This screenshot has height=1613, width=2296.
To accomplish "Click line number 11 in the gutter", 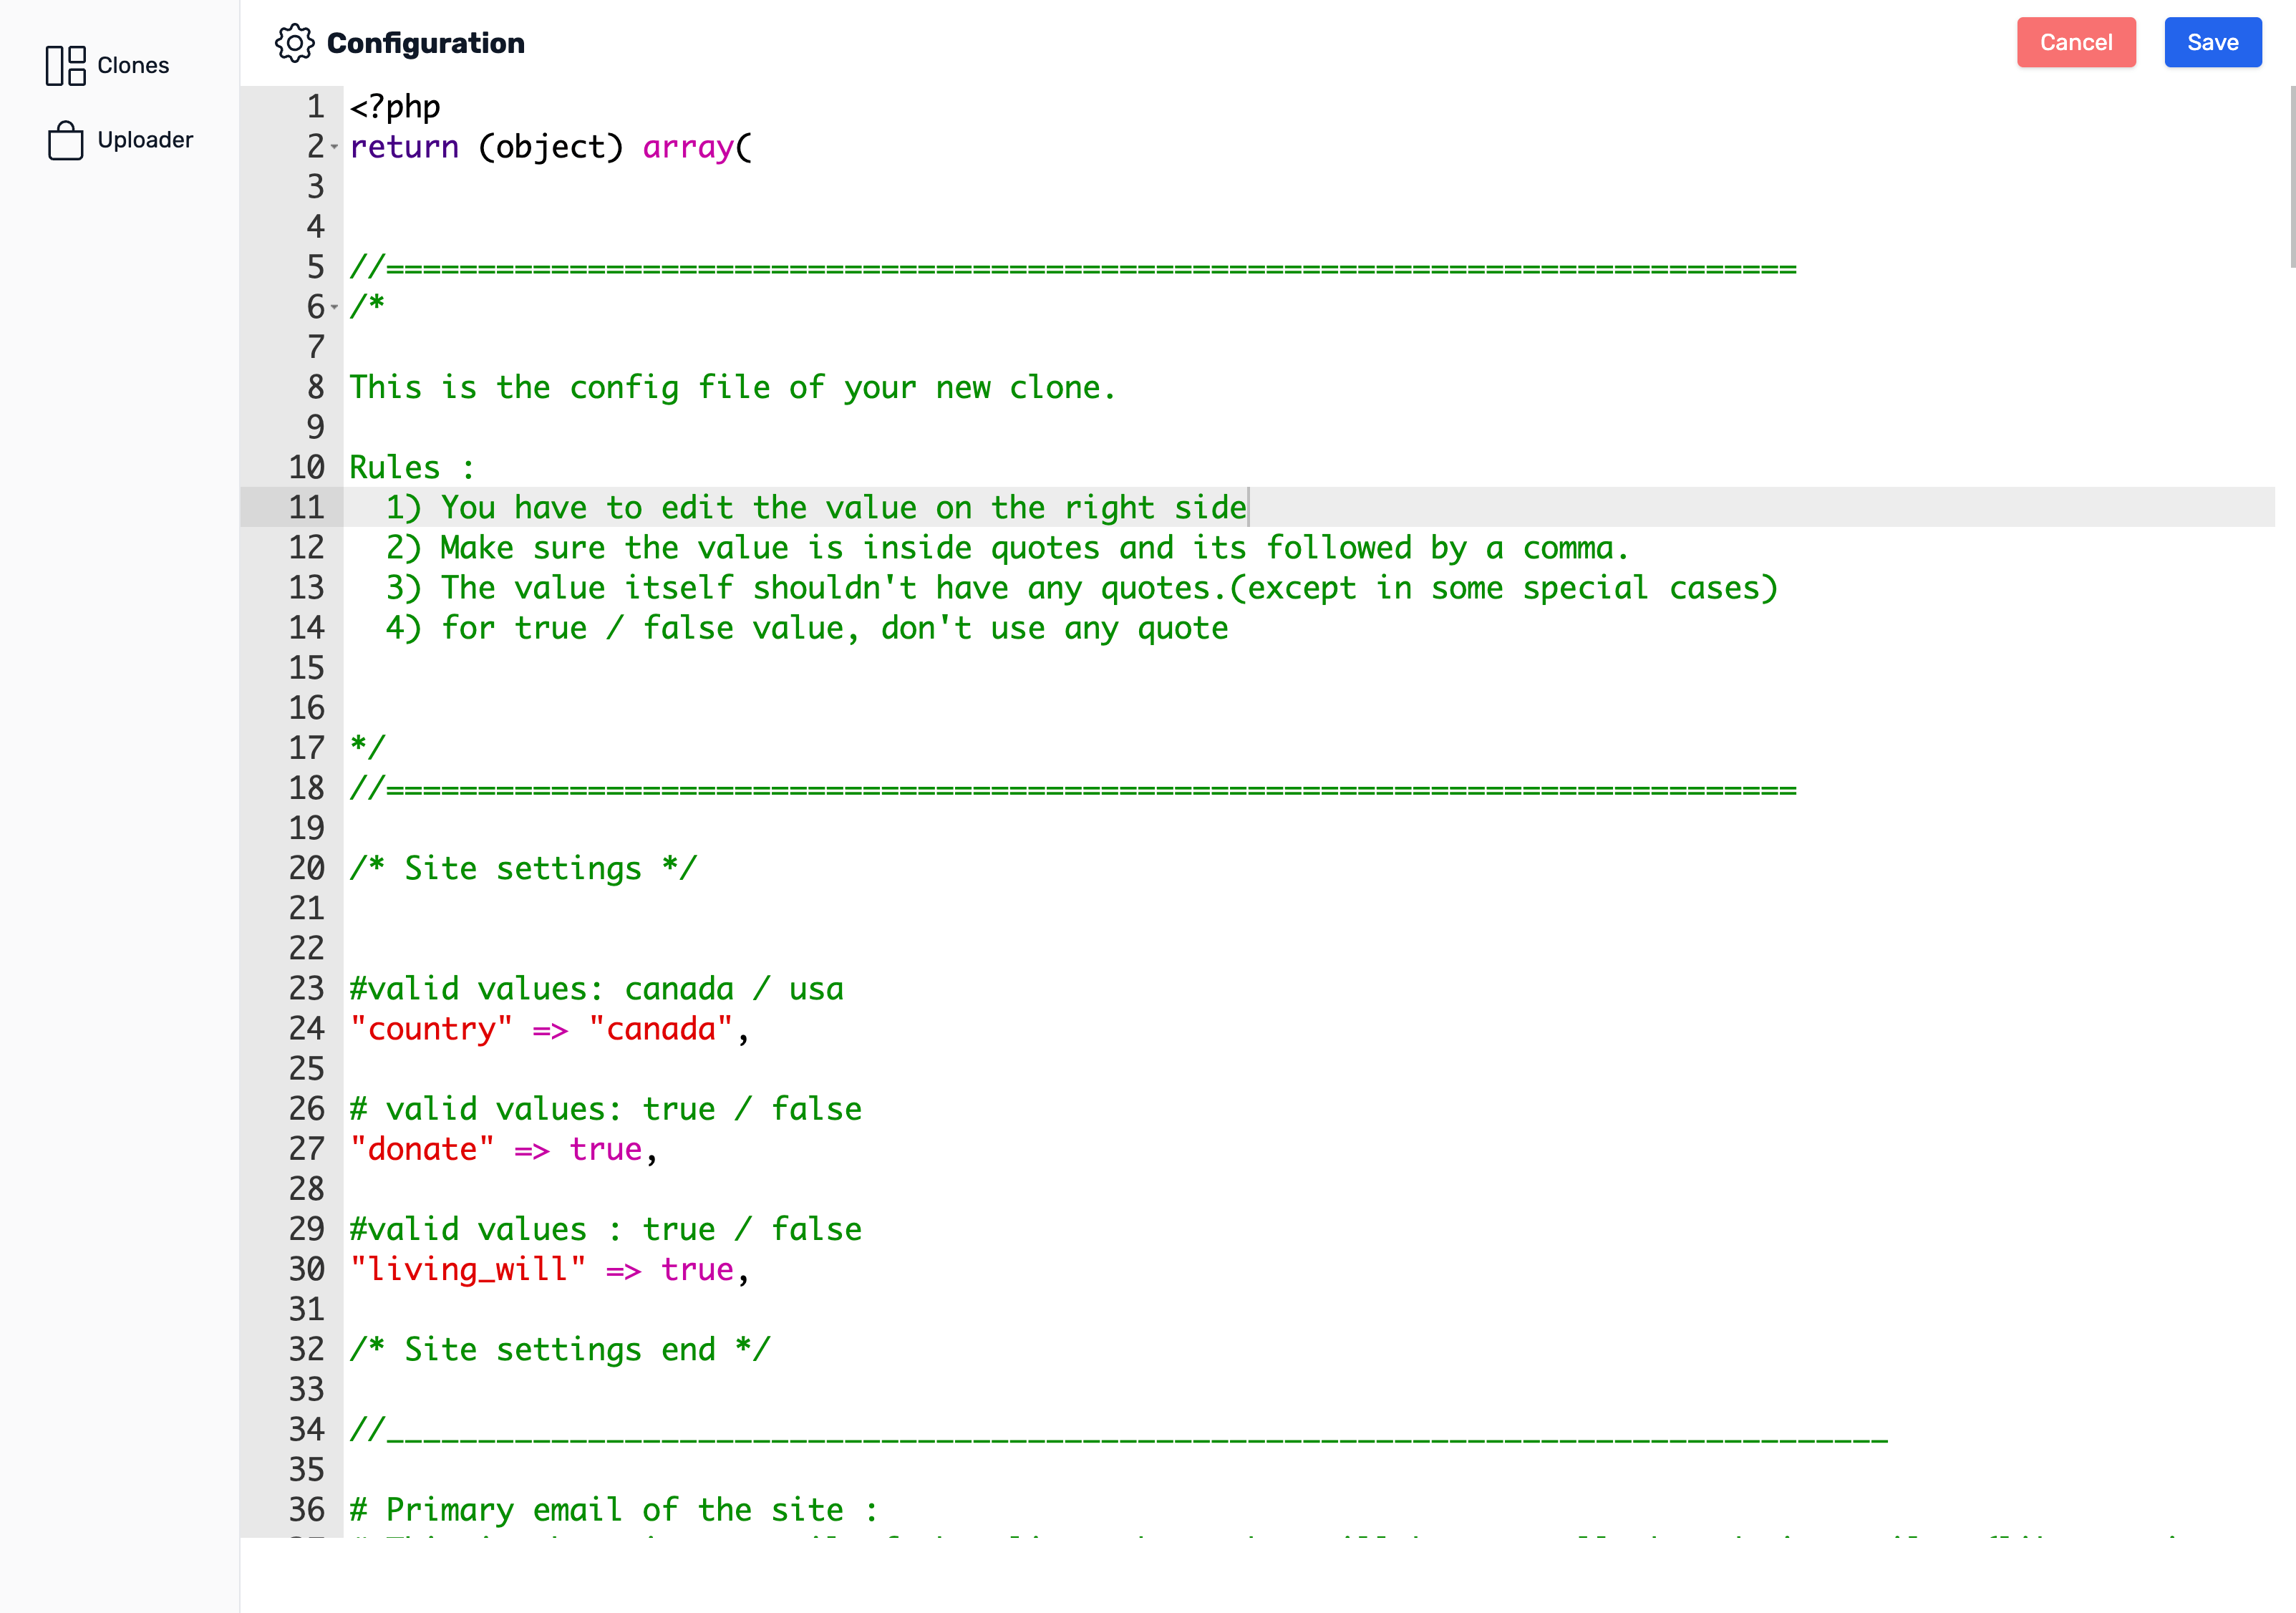I will [307, 507].
